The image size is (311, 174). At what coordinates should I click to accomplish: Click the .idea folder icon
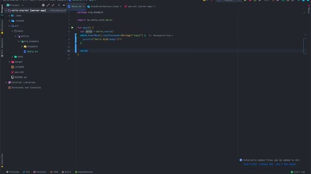(13, 15)
